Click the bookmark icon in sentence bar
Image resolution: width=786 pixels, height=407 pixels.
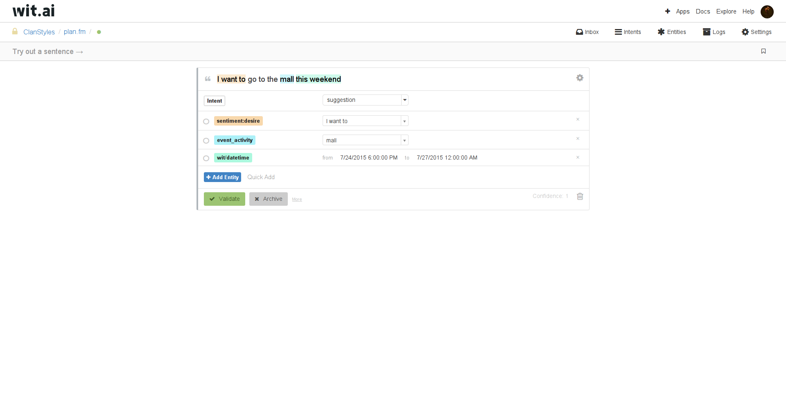[x=763, y=51]
